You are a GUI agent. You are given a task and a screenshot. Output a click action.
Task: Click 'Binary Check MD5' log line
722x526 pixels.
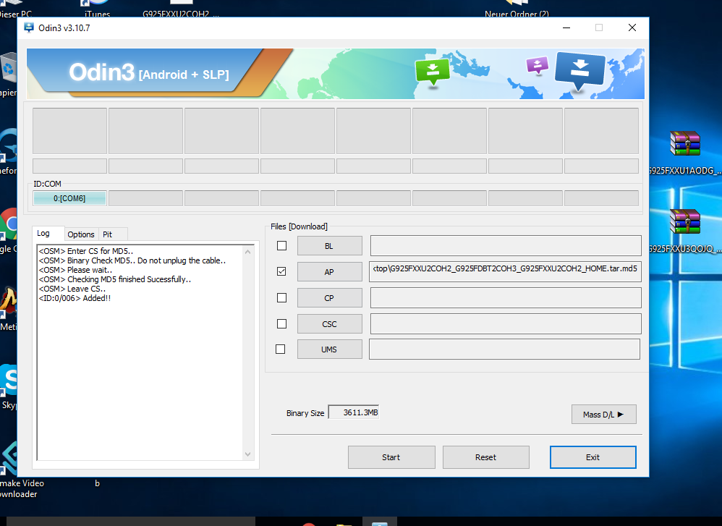132,260
